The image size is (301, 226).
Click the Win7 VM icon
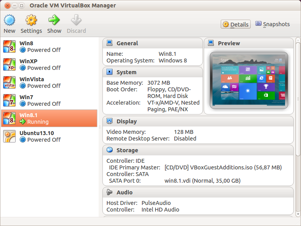tap(9, 100)
